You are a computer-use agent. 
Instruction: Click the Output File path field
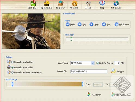[89, 71]
